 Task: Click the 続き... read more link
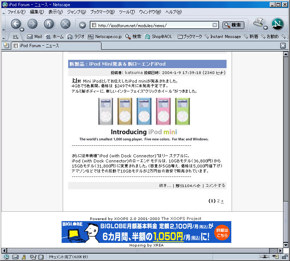(165, 186)
